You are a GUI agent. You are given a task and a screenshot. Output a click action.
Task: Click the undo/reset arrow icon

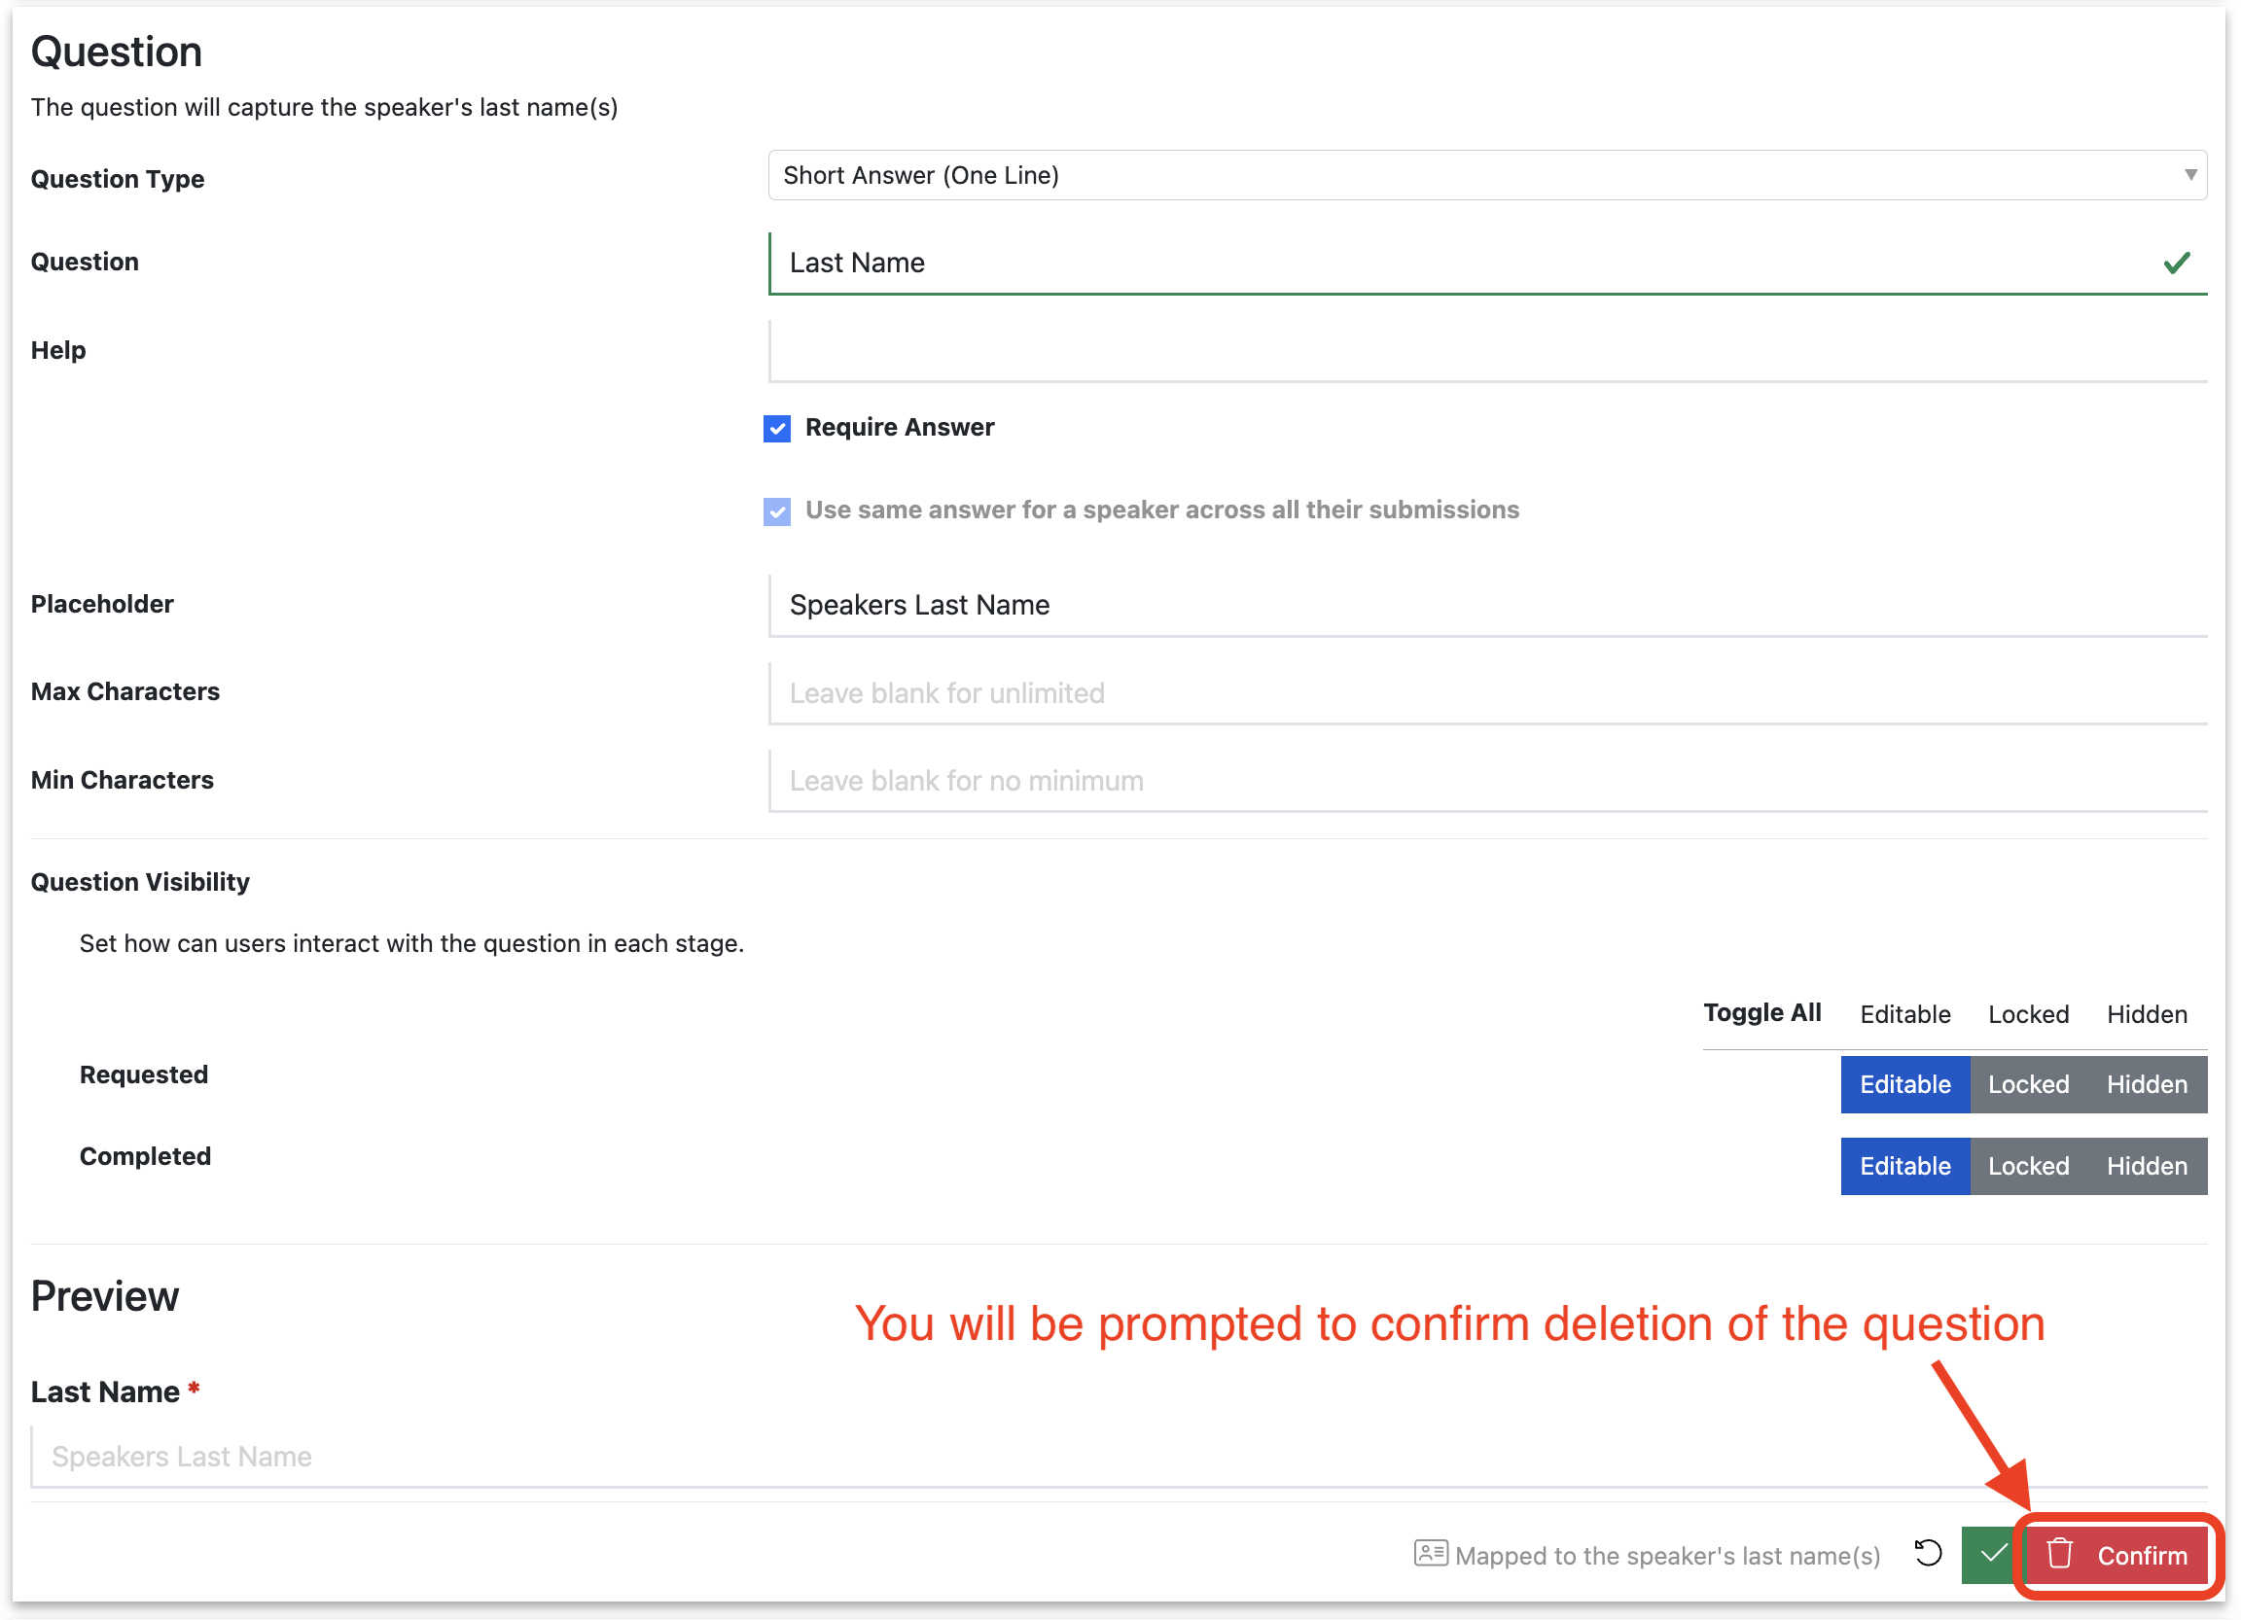click(1928, 1554)
